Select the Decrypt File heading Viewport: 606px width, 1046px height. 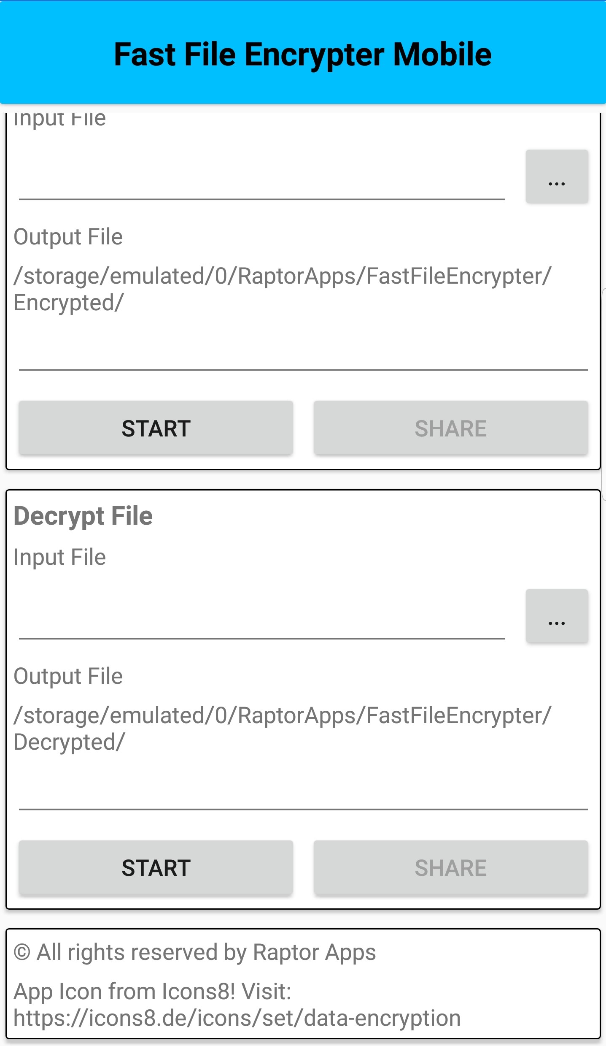point(83,516)
